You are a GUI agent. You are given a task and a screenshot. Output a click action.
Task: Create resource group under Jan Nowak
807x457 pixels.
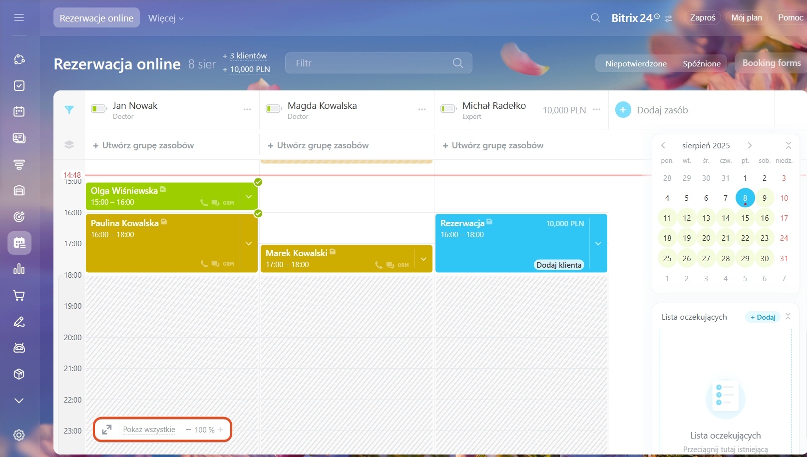click(143, 145)
